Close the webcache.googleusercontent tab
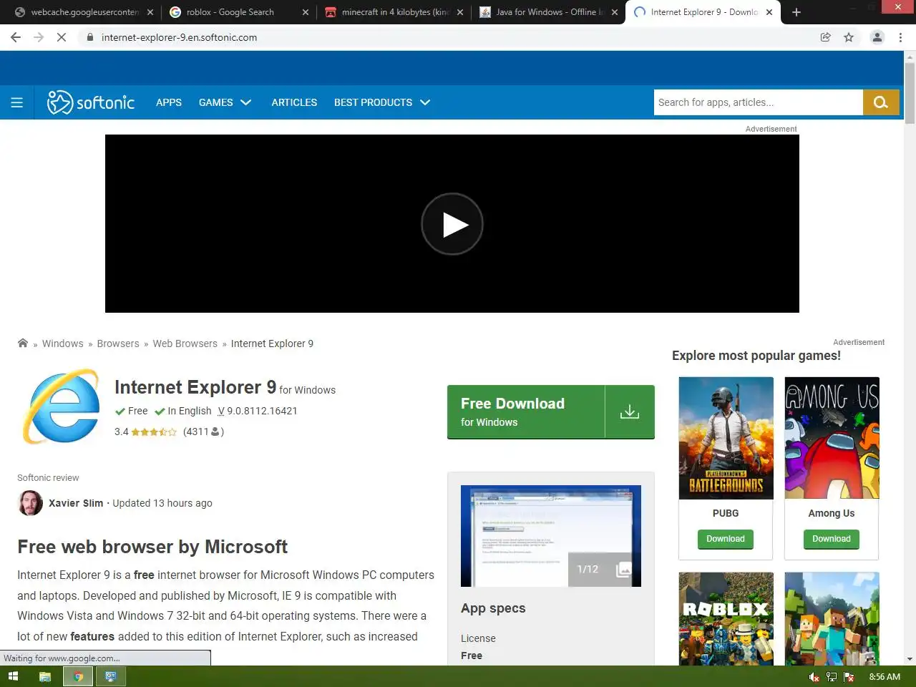916x687 pixels. click(150, 12)
